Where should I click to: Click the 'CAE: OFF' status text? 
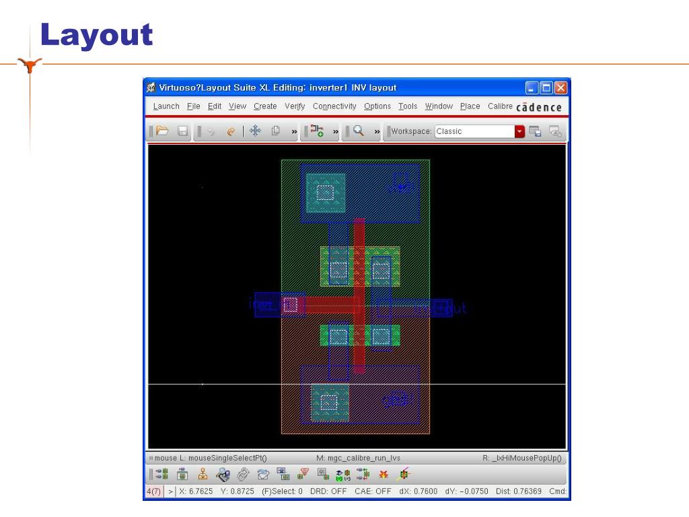tap(373, 491)
